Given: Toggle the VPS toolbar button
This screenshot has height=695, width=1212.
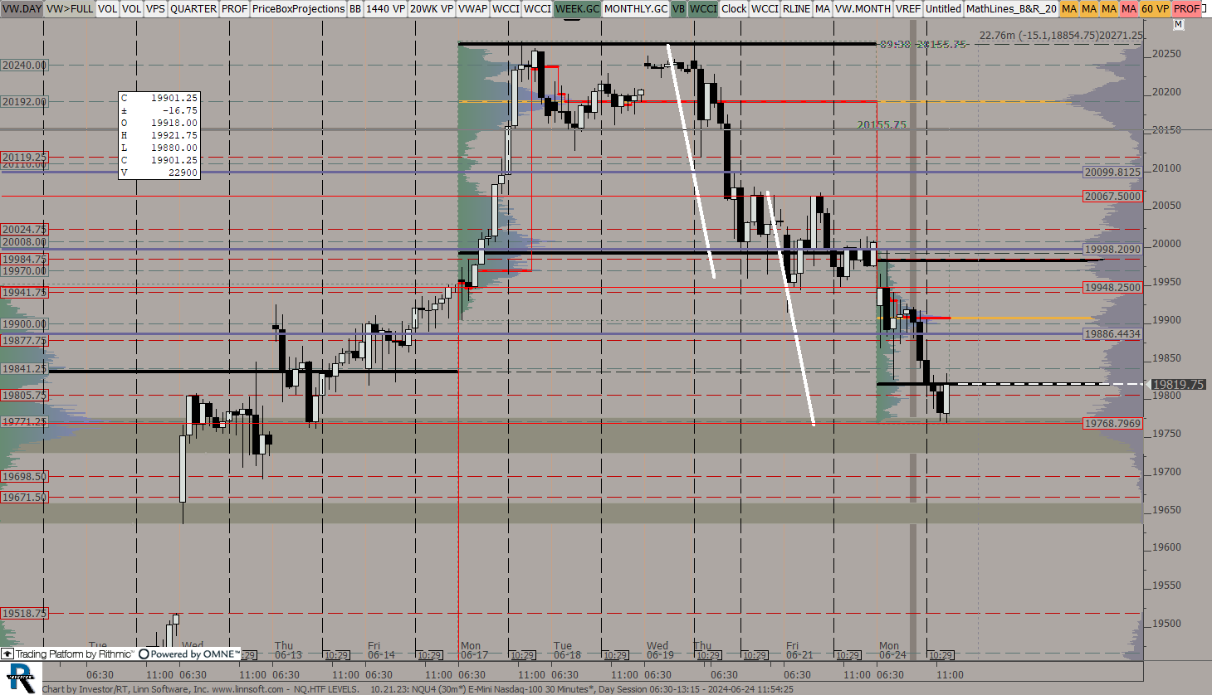Looking at the screenshot, I should click(155, 8).
